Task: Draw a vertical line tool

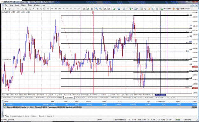Action: tap(14, 9)
